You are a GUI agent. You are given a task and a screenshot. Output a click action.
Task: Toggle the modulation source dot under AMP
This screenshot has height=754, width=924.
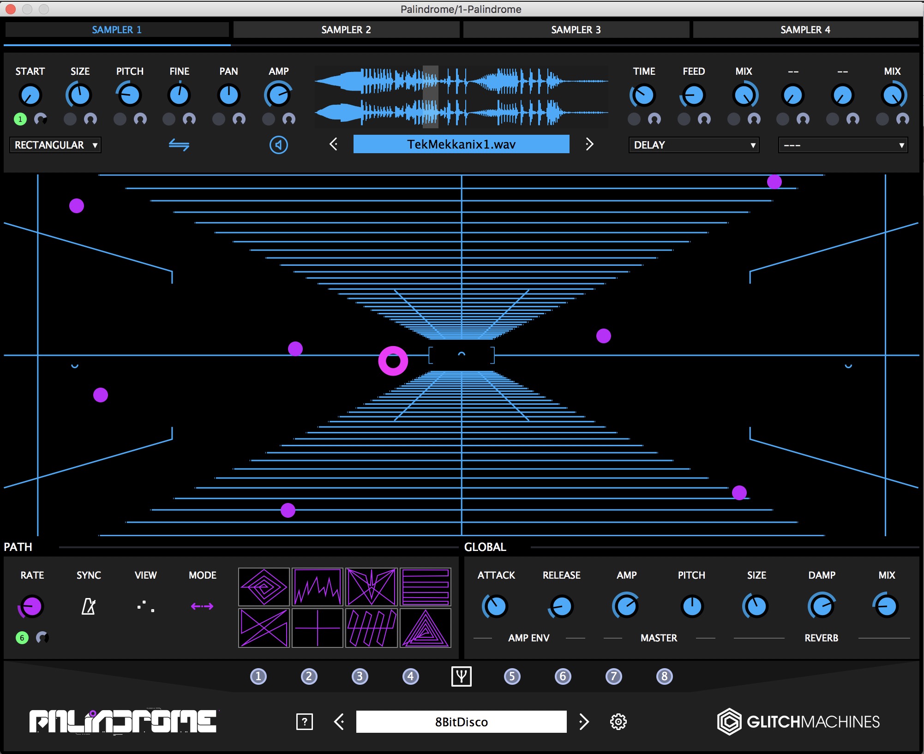[x=269, y=119]
